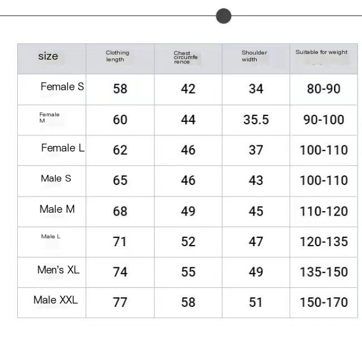This screenshot has width=362, height=362.
Task: Select the 'Clothing length' header cell
Action: pyautogui.click(x=118, y=56)
